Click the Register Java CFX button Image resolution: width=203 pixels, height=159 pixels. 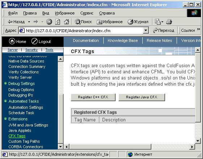click(142, 97)
